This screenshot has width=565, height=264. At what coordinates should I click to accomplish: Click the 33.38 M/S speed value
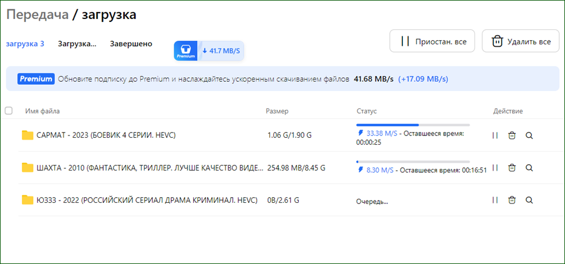(382, 133)
